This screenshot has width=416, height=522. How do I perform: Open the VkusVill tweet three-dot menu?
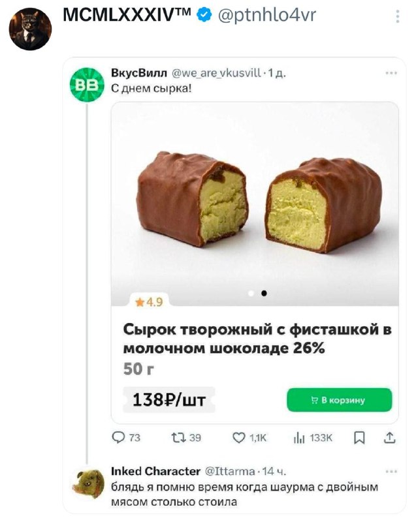click(391, 73)
